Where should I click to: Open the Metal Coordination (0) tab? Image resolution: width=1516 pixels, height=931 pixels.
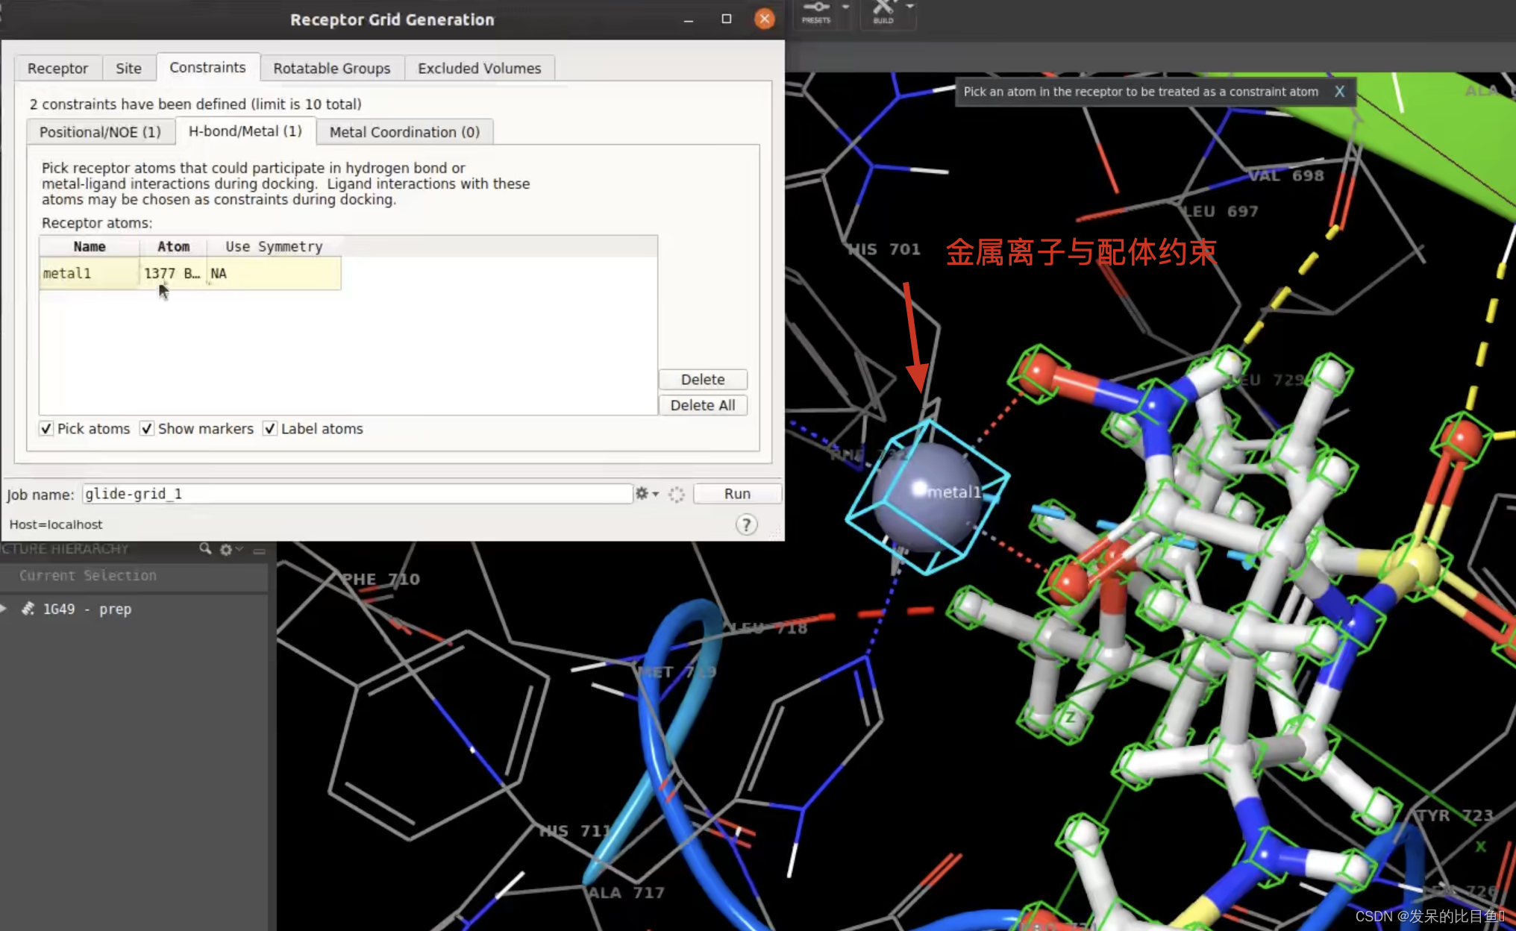pyautogui.click(x=404, y=132)
